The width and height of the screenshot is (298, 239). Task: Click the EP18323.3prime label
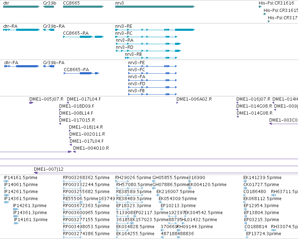pos(134,206)
